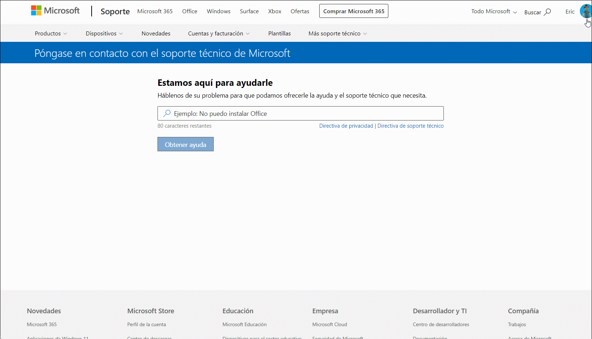Click the Comprar Microsoft 365 button
This screenshot has width=592, height=339.
point(354,11)
